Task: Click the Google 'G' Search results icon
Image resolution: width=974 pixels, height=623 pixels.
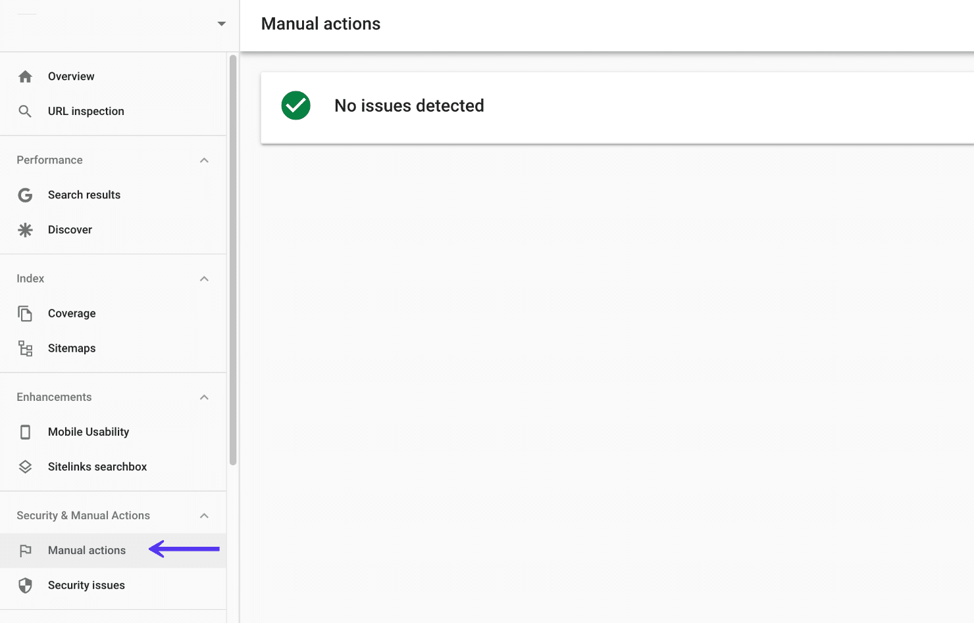Action: [x=25, y=195]
